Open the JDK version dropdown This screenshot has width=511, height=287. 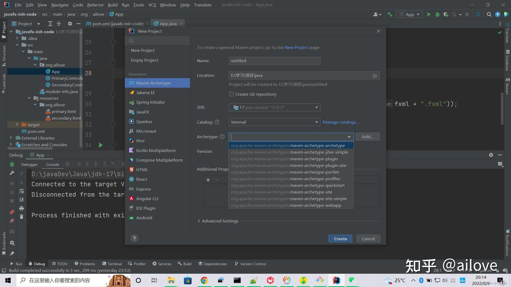tap(274, 107)
